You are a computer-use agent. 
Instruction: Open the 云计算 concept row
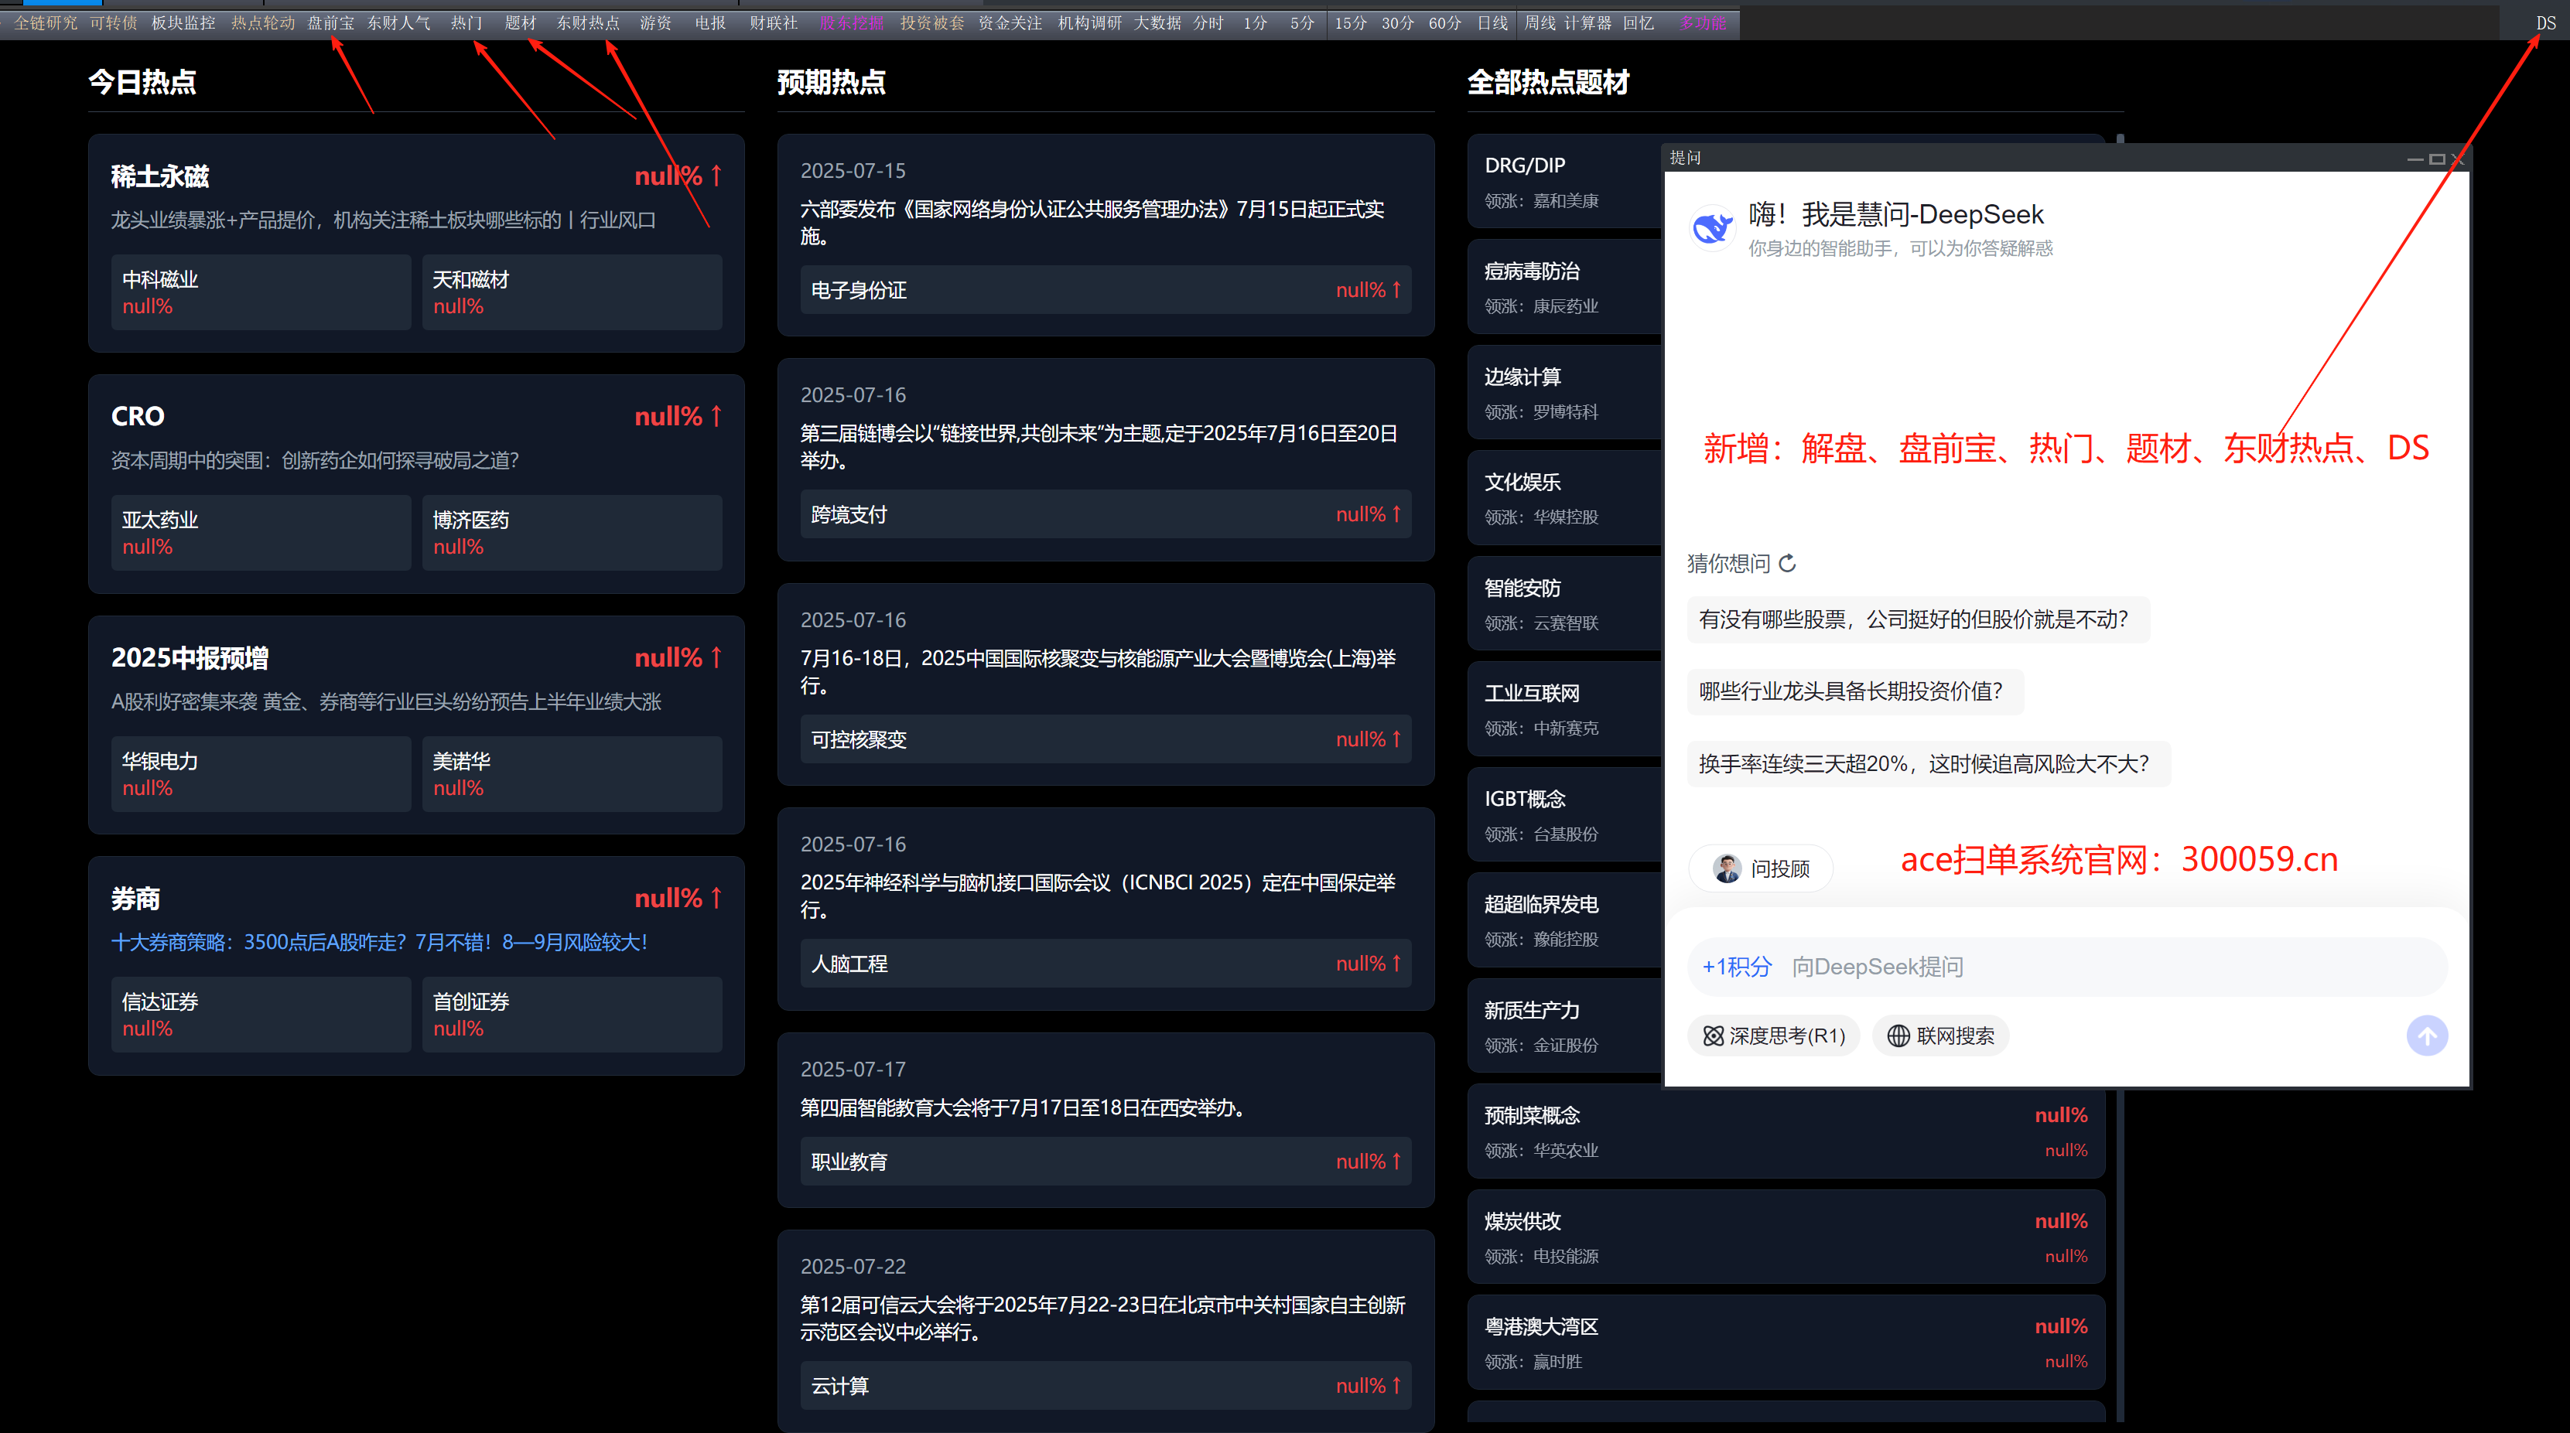[1106, 1386]
